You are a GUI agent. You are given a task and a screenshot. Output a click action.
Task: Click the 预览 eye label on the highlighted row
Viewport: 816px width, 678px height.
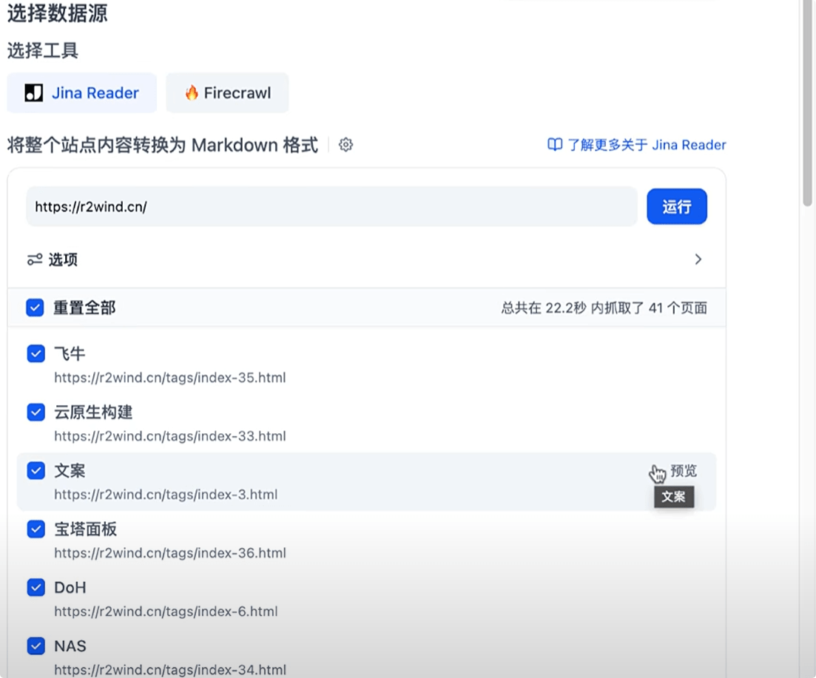684,470
